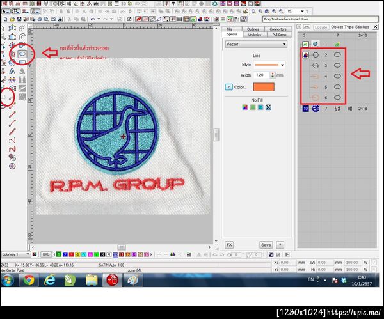Toggle the needle points view button

click(x=159, y=19)
